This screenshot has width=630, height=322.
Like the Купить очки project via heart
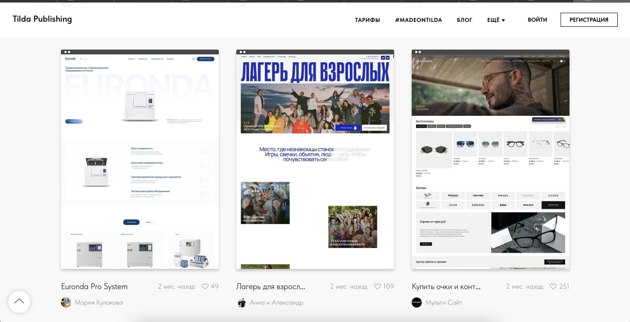pos(553,286)
